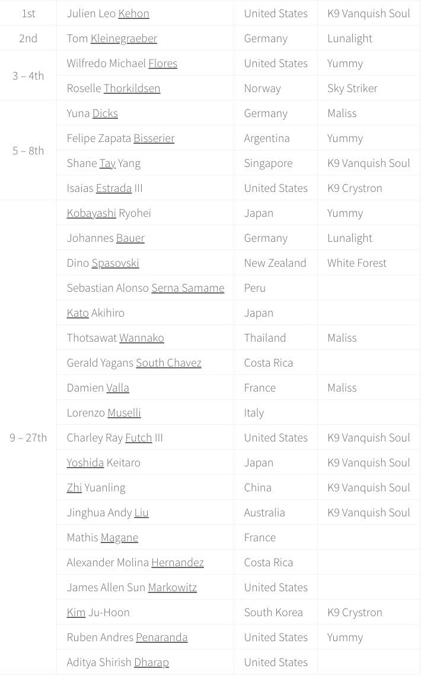Open the Markowitz link
The width and height of the screenshot is (421, 675).
[172, 587]
